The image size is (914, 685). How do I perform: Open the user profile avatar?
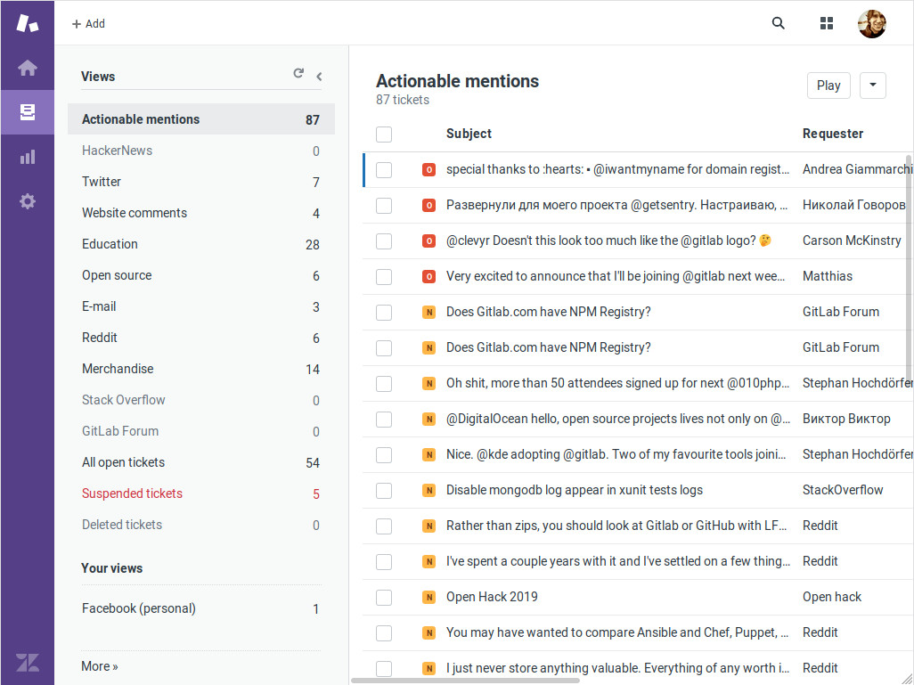click(x=871, y=24)
